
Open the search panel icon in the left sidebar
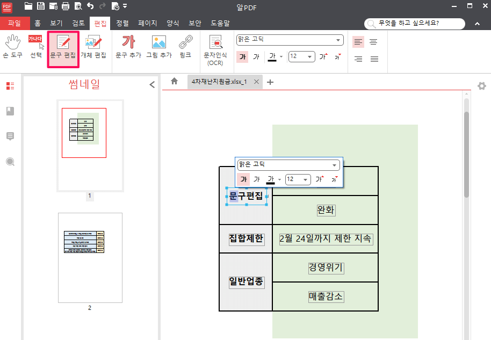[x=10, y=161]
